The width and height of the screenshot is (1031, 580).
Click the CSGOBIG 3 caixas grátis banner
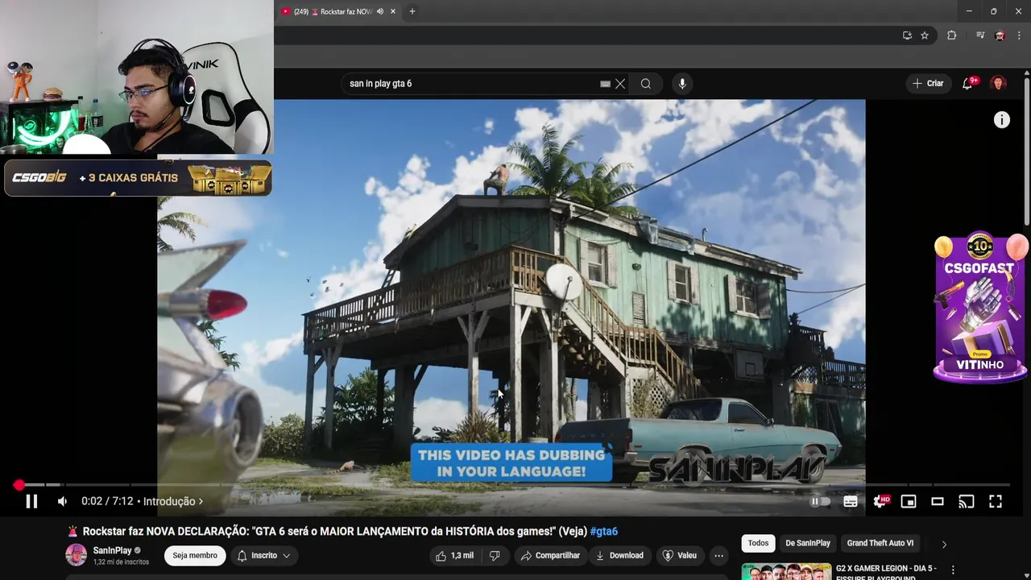coord(138,178)
